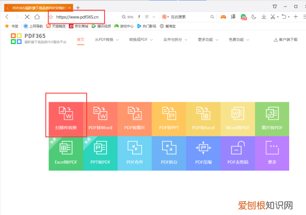Bookmark page with the star icon
Image resolution: width=306 pixels, height=215 pixels.
point(51,17)
